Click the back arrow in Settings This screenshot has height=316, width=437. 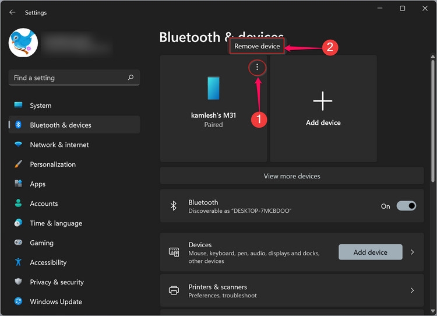[x=12, y=12]
